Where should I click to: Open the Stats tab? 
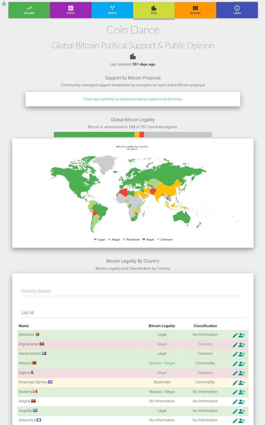71,10
